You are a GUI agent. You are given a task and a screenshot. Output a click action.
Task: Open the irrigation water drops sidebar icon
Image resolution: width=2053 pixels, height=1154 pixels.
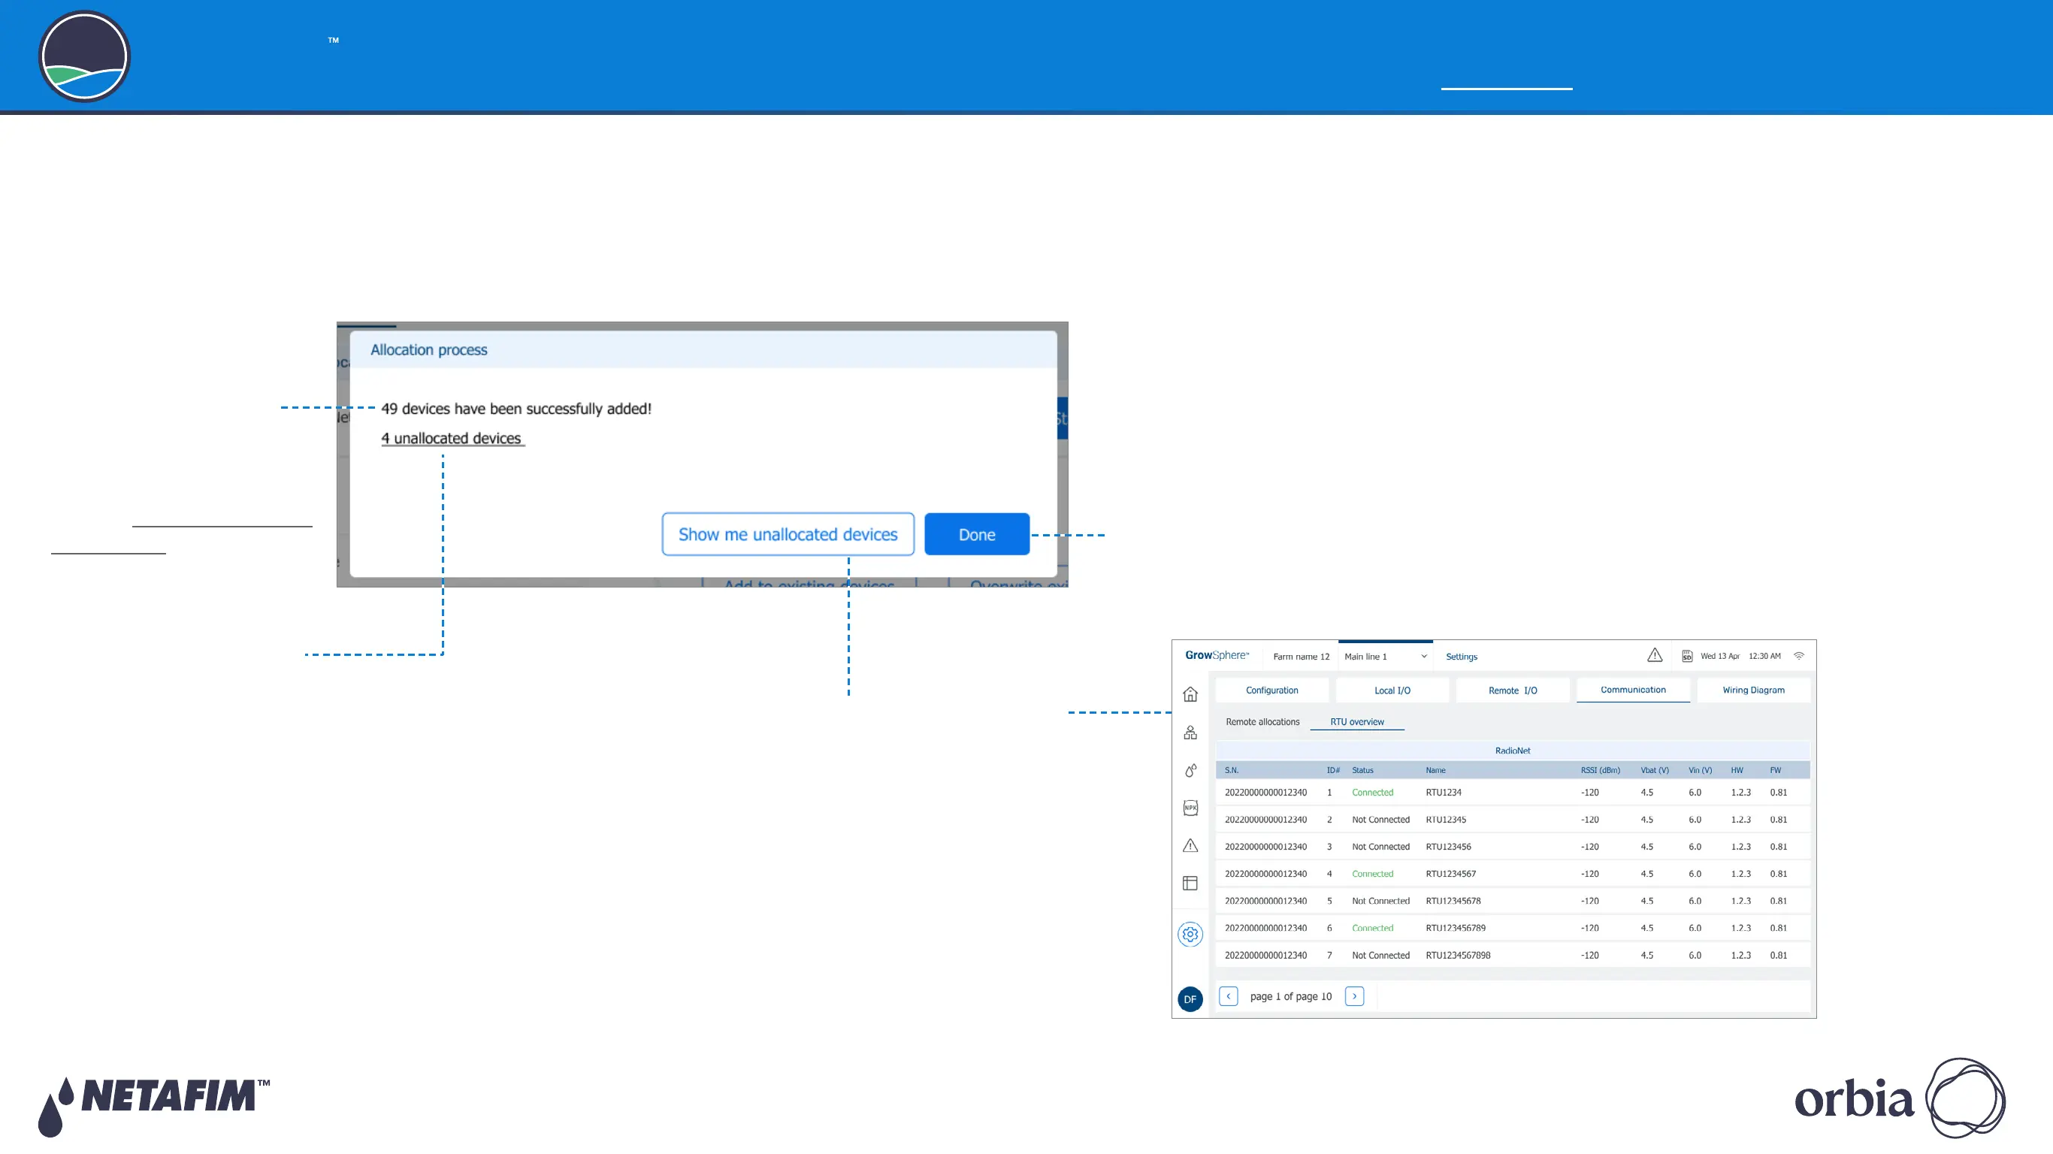point(1190,770)
